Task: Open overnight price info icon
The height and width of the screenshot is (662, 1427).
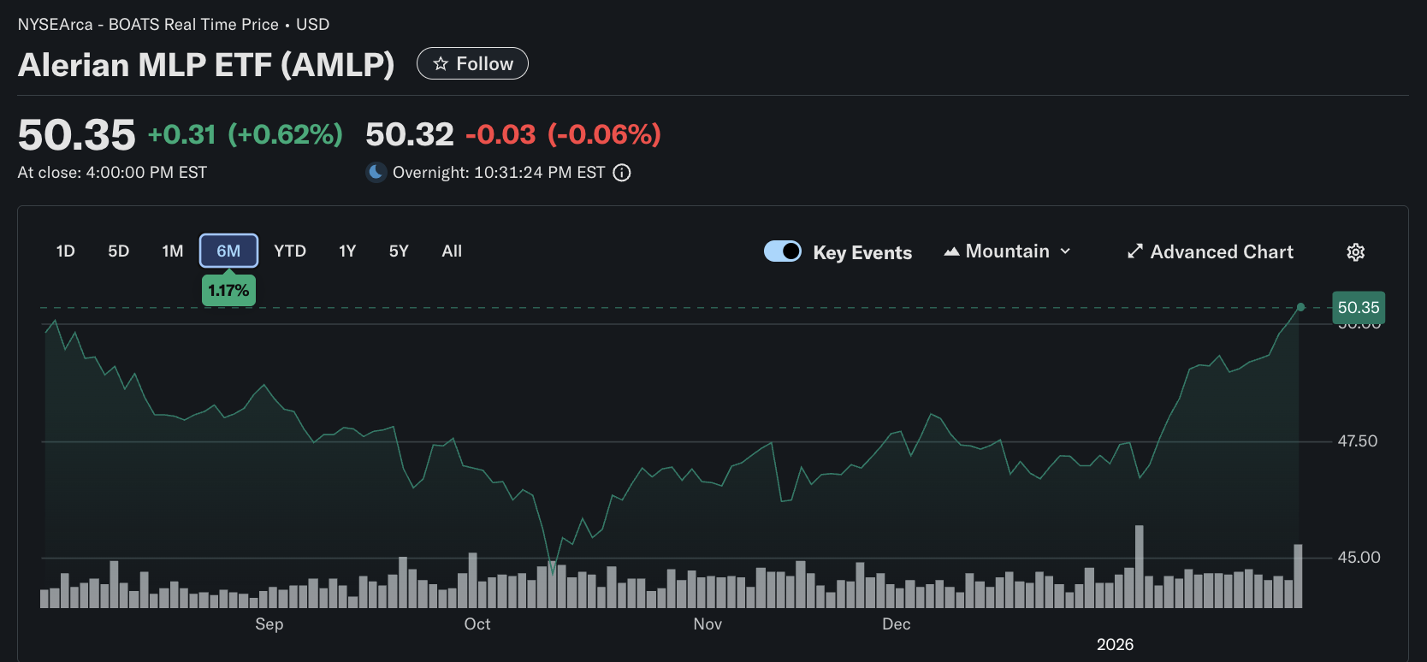Action: tap(622, 173)
